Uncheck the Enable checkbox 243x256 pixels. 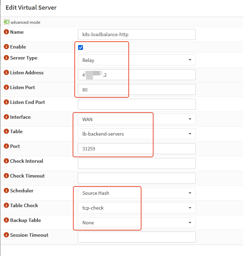(81, 47)
